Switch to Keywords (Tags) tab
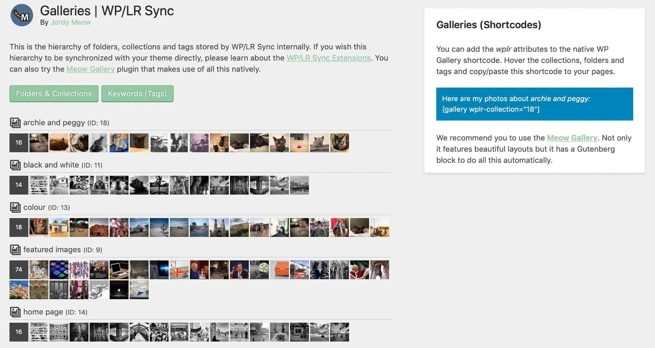This screenshot has height=348, width=655. click(x=137, y=94)
